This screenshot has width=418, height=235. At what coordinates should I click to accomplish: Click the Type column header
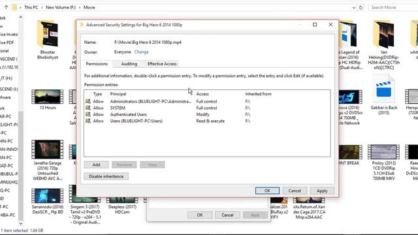[97, 94]
